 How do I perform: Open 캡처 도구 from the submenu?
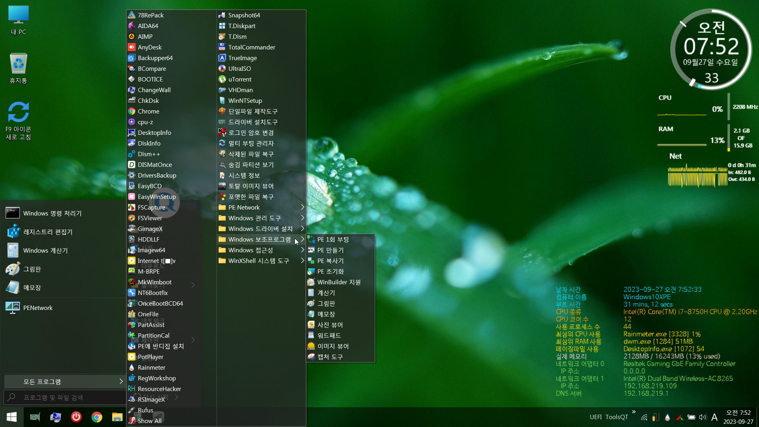coord(340,357)
